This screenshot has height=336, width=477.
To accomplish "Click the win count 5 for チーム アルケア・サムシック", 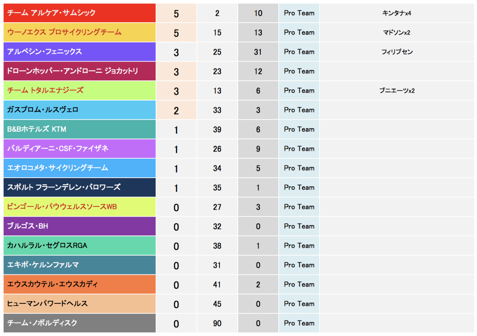I will tap(176, 14).
